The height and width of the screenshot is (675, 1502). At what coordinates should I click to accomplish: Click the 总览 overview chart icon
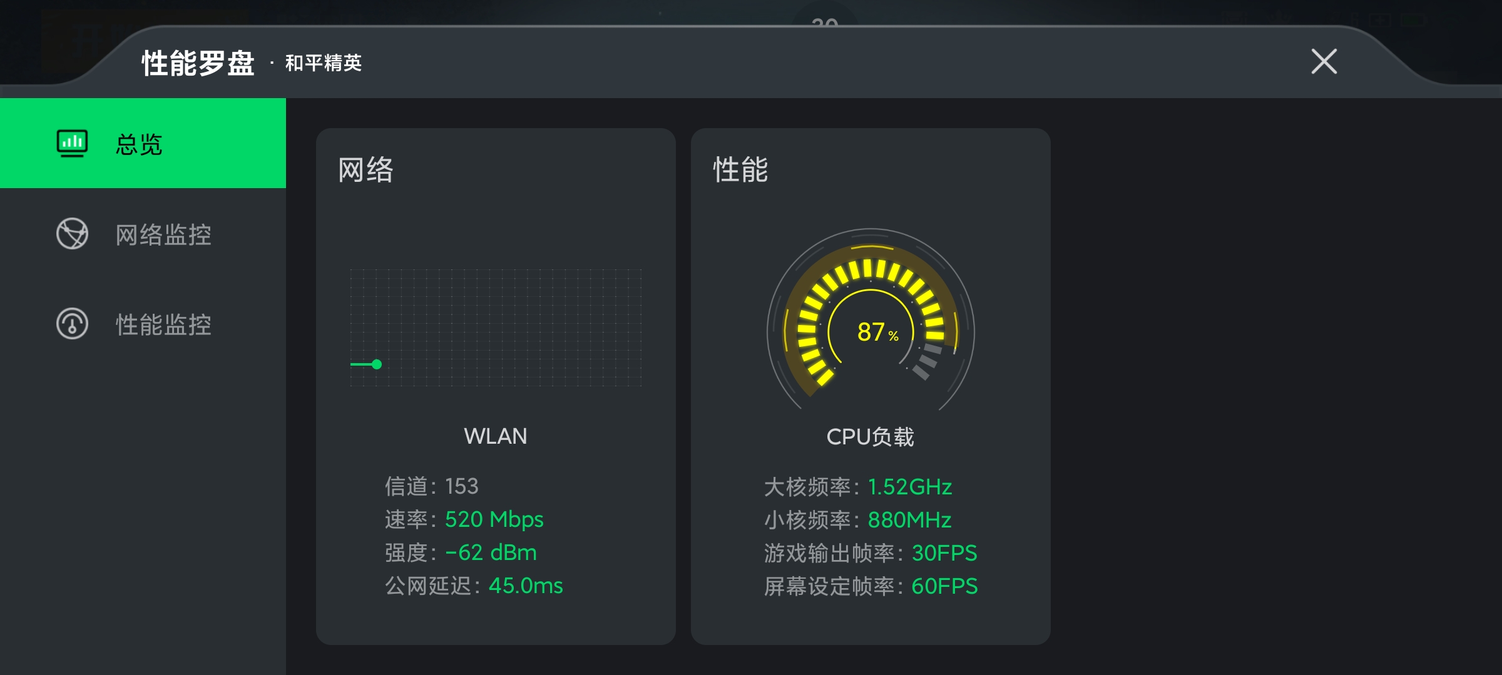click(x=72, y=143)
